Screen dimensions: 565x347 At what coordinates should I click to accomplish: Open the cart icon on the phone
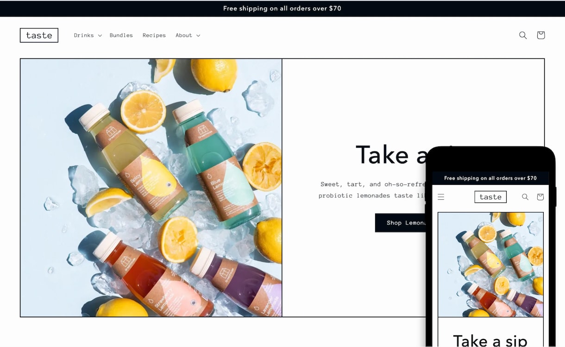point(540,197)
